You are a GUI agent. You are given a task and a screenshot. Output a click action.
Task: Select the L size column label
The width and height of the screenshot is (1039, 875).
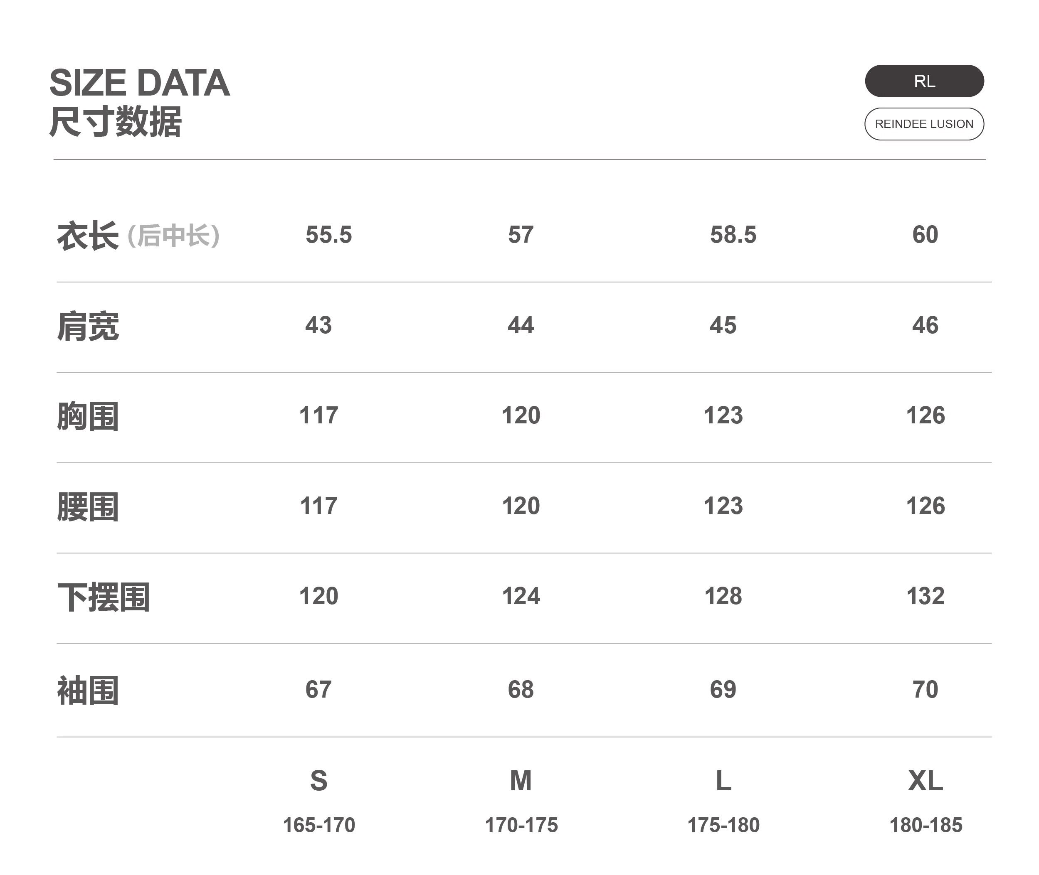coord(723,780)
